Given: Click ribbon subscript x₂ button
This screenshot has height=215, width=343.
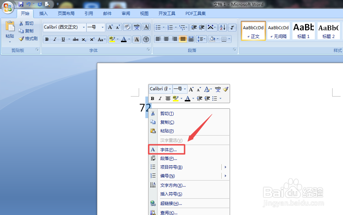Looking at the screenshot, I should tap(84, 39).
